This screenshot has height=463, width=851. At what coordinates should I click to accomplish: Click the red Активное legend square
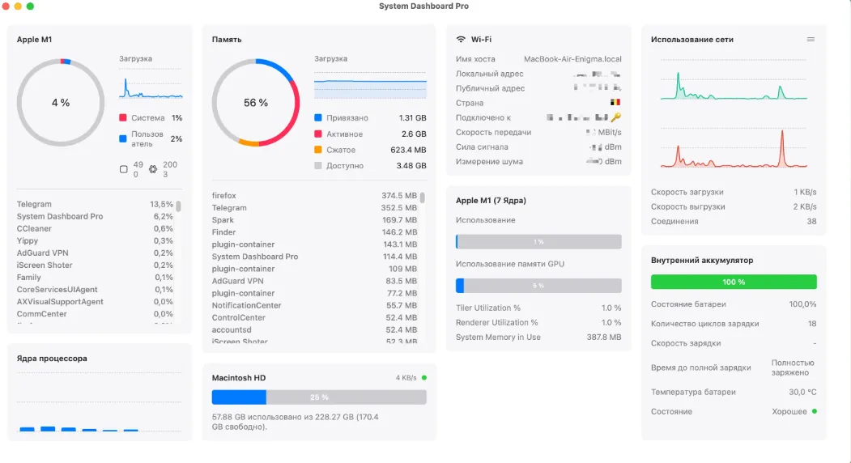pos(318,134)
